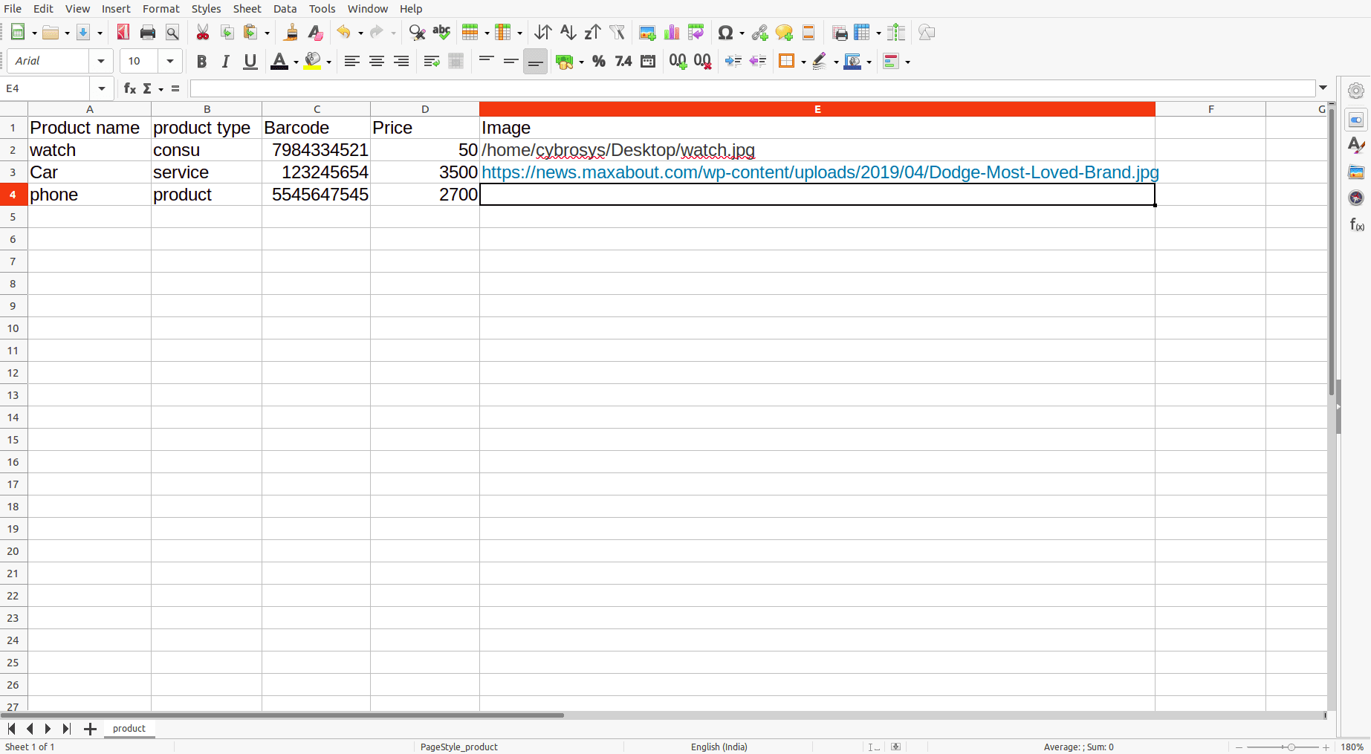Click the Clone Formatting paintbrush
The height and width of the screenshot is (754, 1371).
pos(291,32)
